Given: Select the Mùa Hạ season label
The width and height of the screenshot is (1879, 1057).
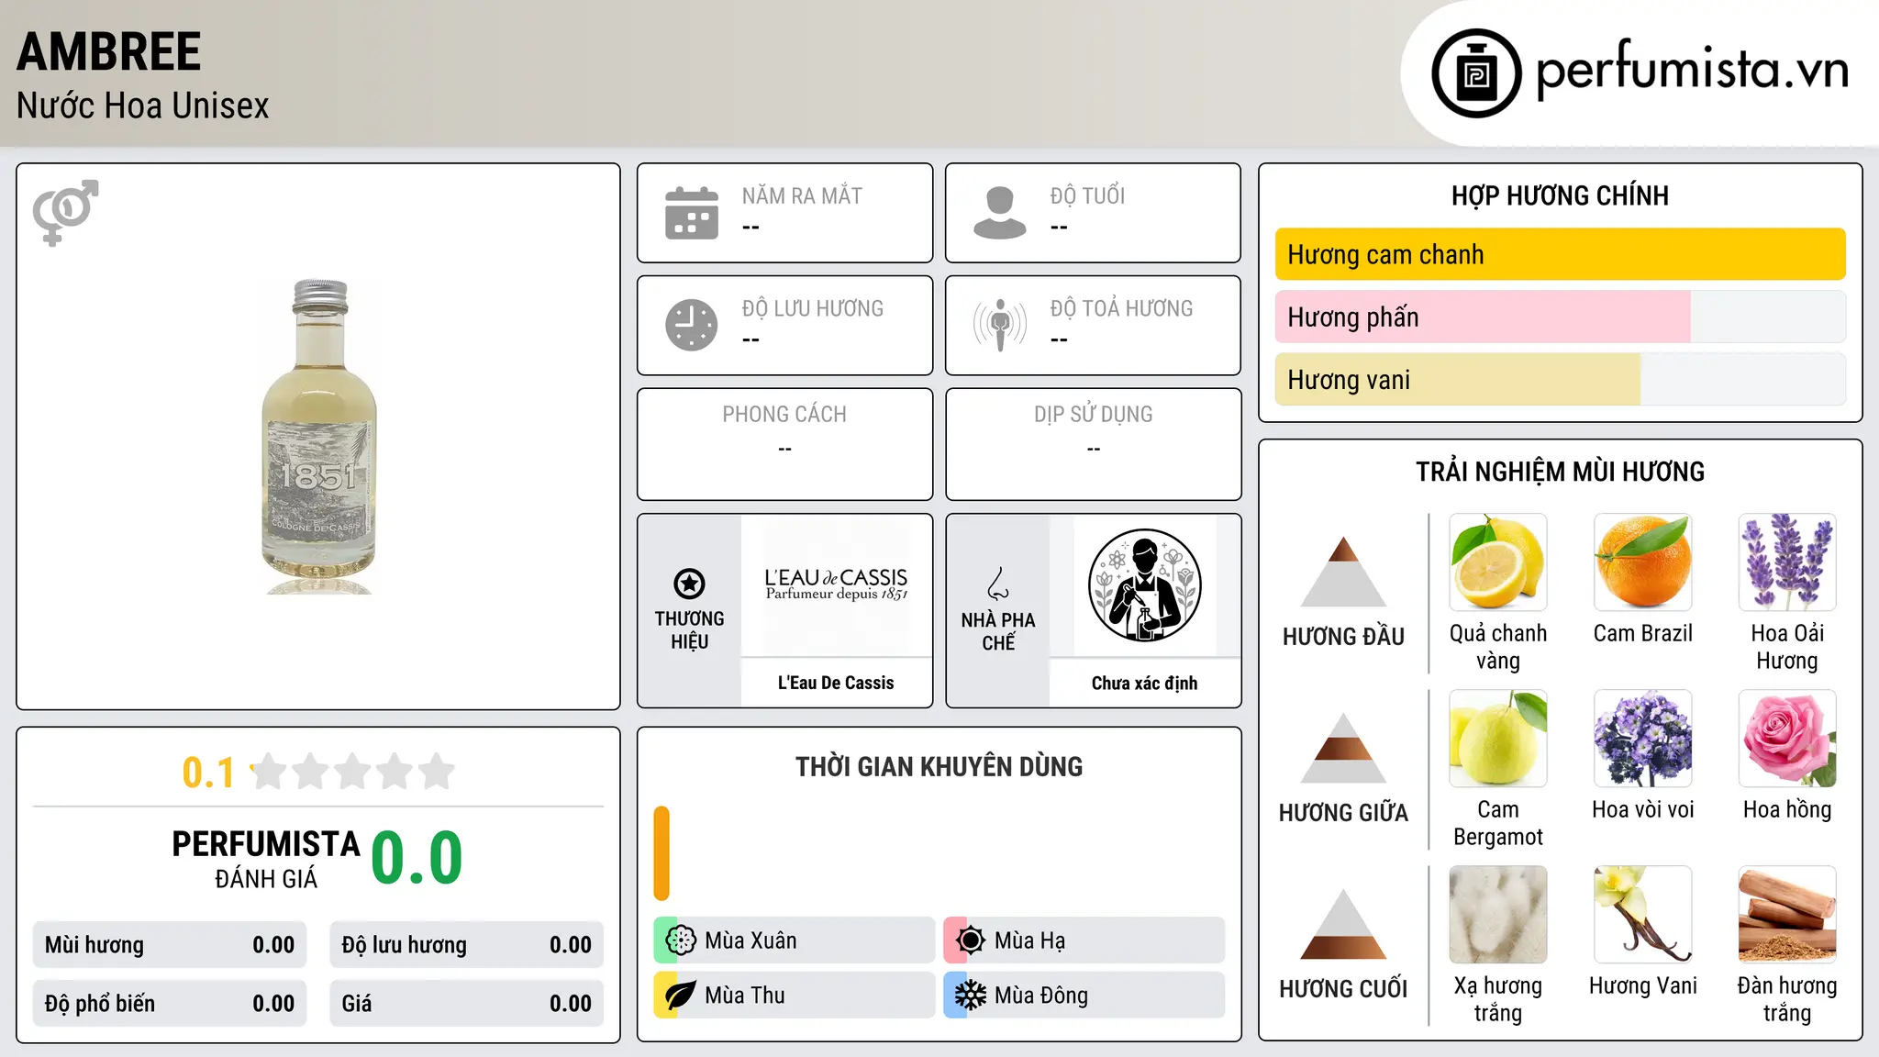Looking at the screenshot, I should point(1030,940).
